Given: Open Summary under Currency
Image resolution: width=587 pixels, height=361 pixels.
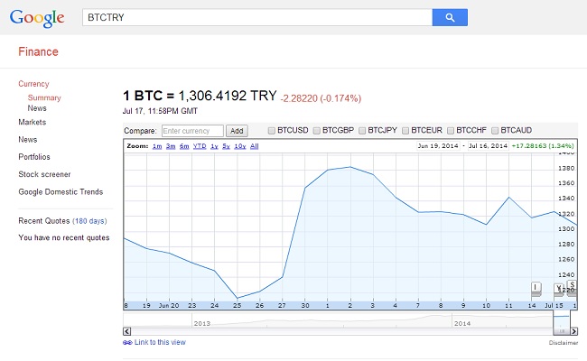Looking at the screenshot, I should point(44,97).
